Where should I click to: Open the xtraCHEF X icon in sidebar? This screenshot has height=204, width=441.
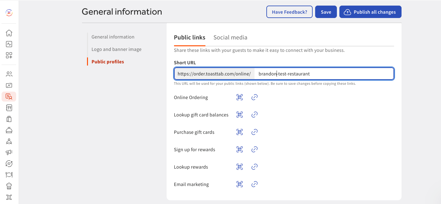pos(9,197)
